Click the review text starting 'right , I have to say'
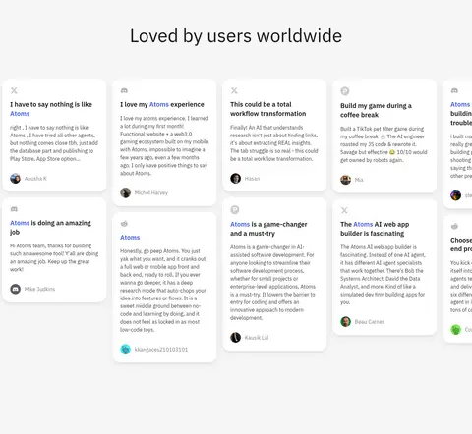472x434 pixels. (54, 143)
